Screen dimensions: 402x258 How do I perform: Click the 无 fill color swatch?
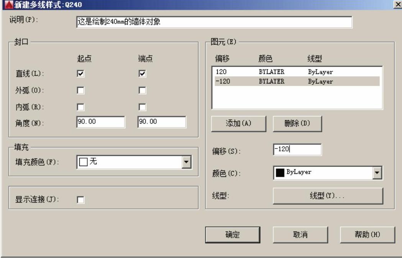point(83,162)
